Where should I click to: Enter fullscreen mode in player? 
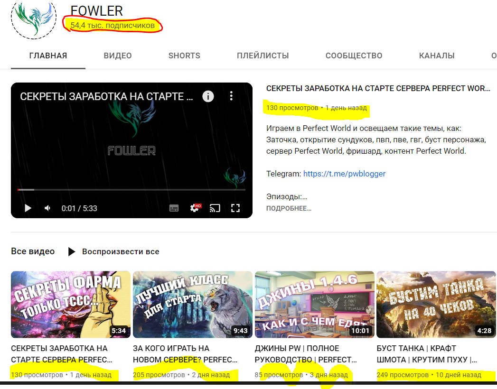tap(235, 208)
